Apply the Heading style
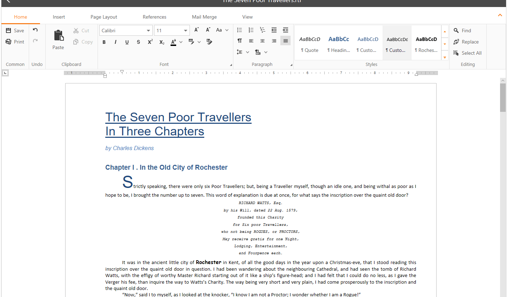 pos(339,43)
